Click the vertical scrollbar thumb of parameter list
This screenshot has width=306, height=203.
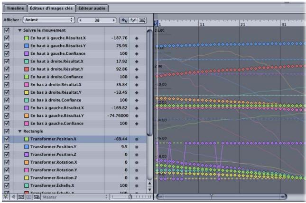point(149,83)
